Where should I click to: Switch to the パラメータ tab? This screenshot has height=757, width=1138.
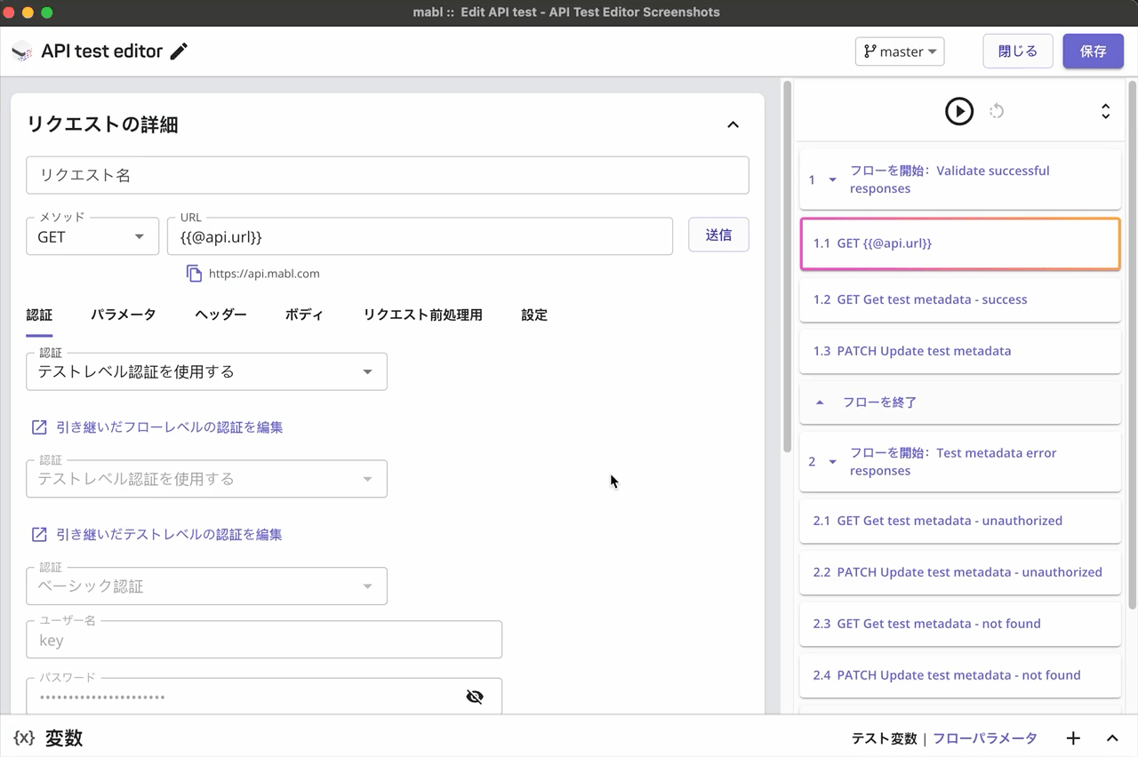[x=123, y=315]
